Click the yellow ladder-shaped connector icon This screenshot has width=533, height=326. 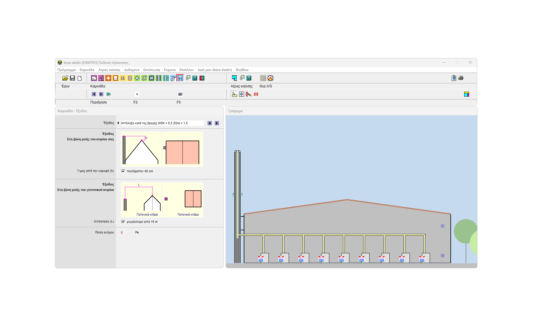coord(123,78)
